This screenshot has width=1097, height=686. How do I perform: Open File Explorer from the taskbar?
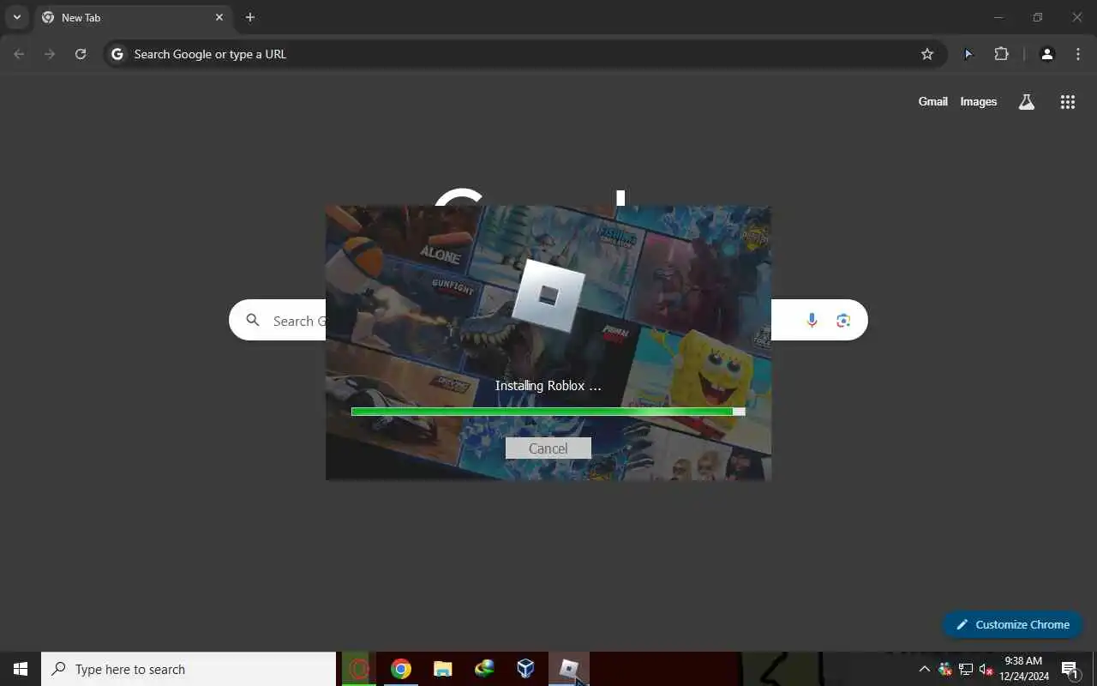(x=442, y=669)
